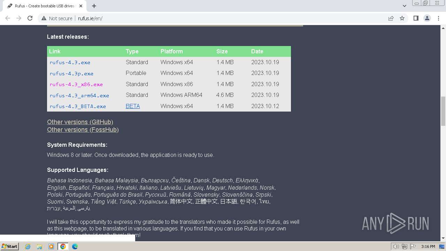The image size is (446, 251).
Task: Go back to the previous page
Action: (x=8, y=18)
